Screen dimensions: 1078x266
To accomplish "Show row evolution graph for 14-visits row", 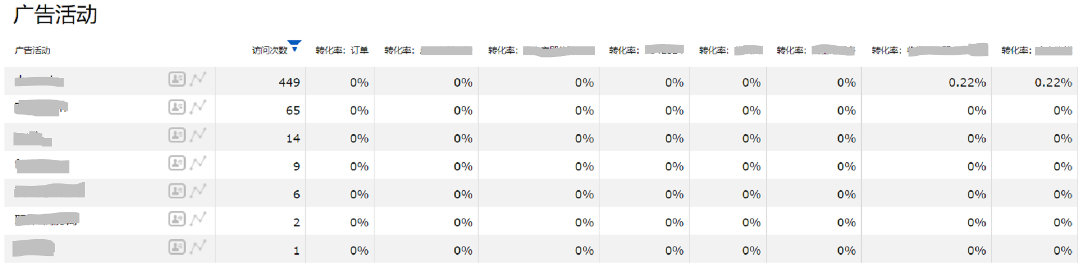I will coord(198,135).
